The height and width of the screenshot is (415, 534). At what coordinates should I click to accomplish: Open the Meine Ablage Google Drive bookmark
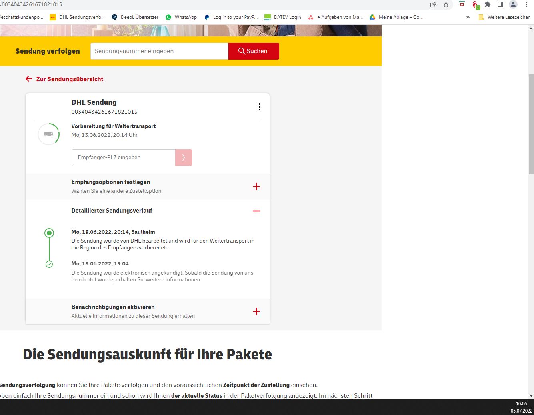click(396, 17)
